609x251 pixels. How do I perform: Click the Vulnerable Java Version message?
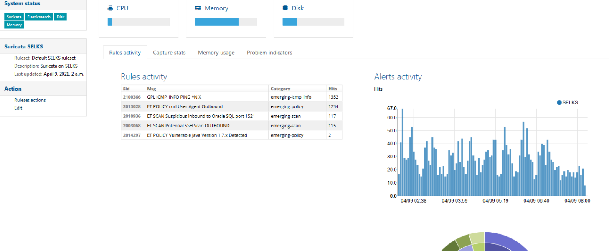(197, 135)
